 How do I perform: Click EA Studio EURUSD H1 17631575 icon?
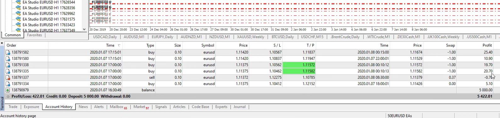point(18,19)
